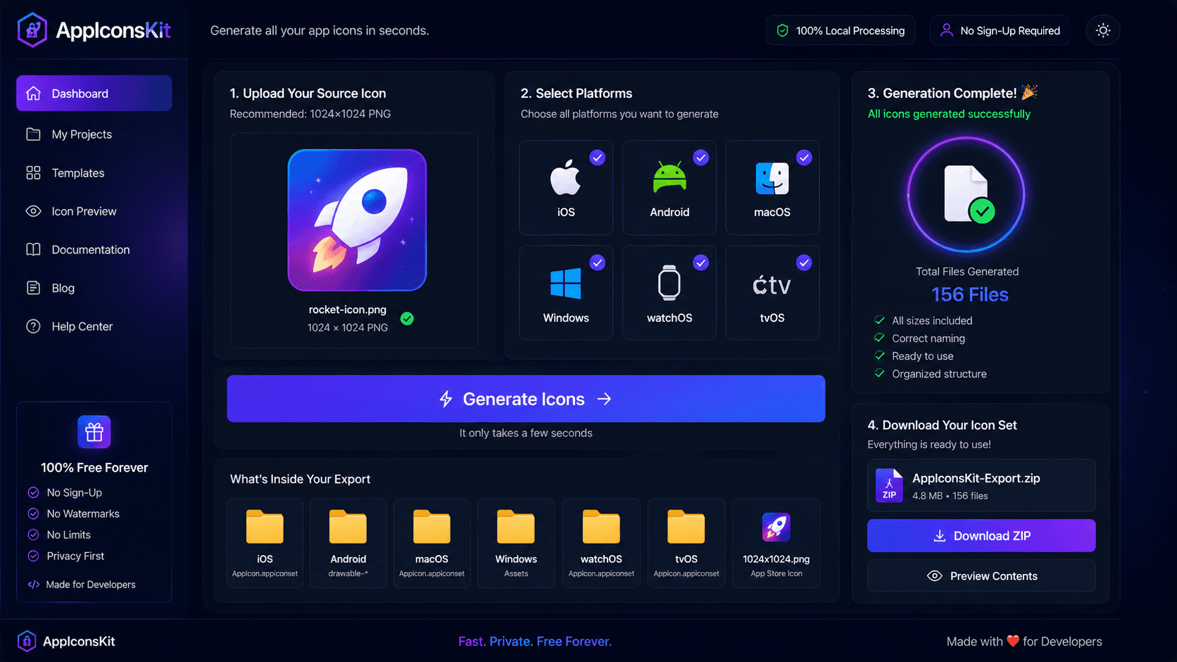Click the Generate Icons button

point(526,399)
